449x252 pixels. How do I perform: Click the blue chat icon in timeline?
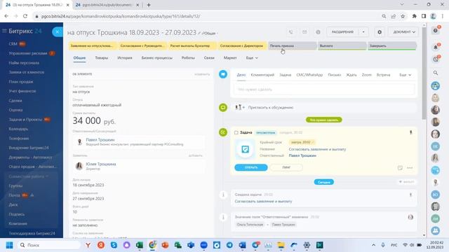click(x=223, y=74)
